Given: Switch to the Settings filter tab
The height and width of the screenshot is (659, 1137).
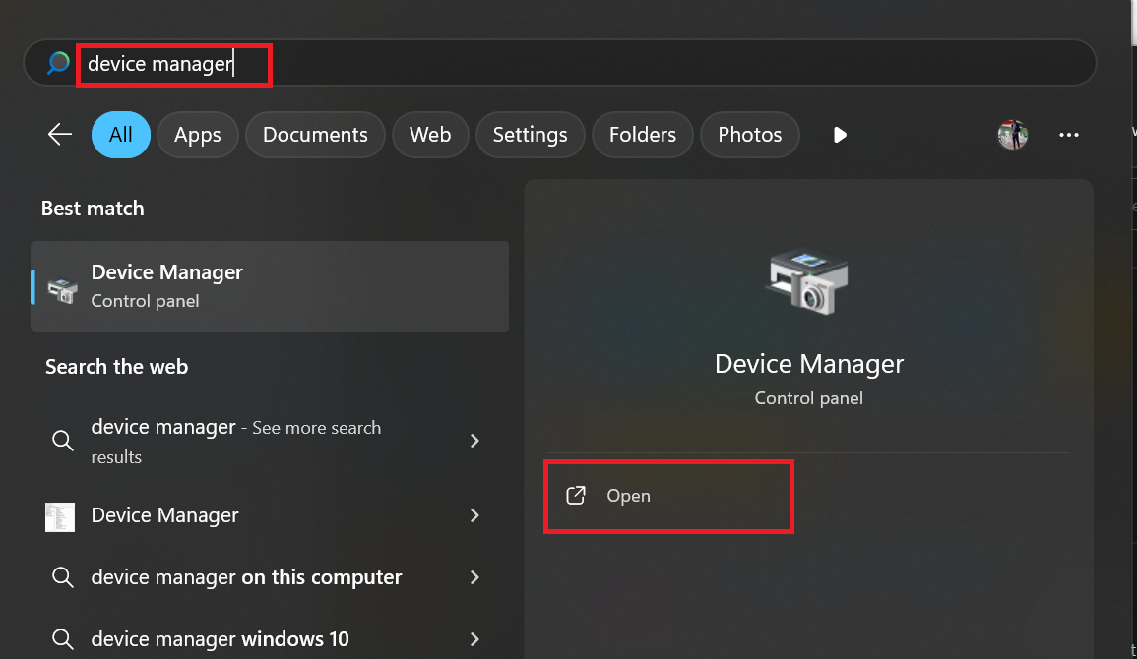Looking at the screenshot, I should coord(530,135).
